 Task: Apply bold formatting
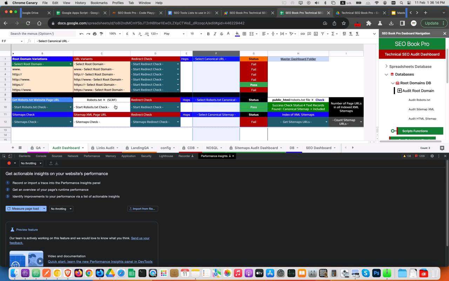tap(208, 34)
